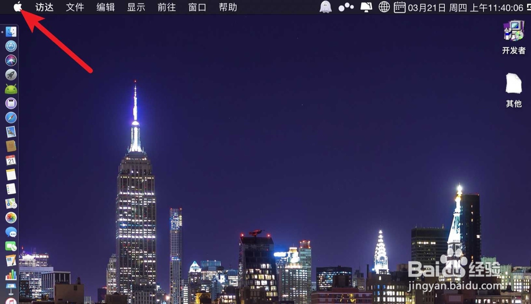Open the purple round app in dock

click(11, 103)
